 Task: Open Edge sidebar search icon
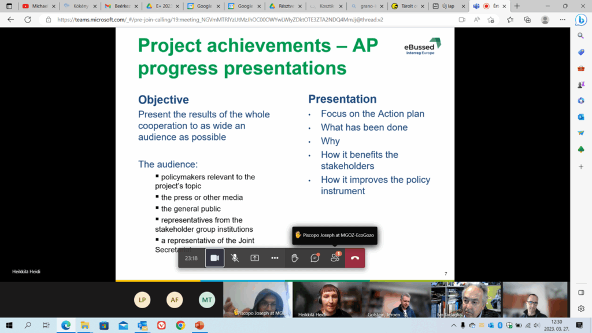tap(581, 36)
